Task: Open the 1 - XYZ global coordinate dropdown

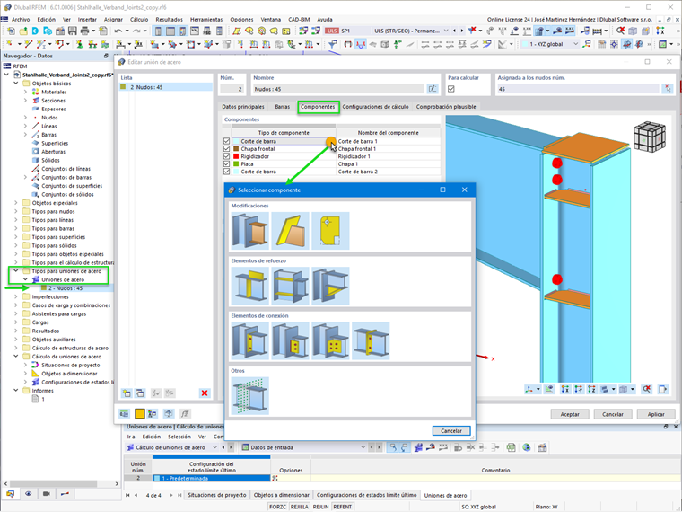Action: pos(576,44)
